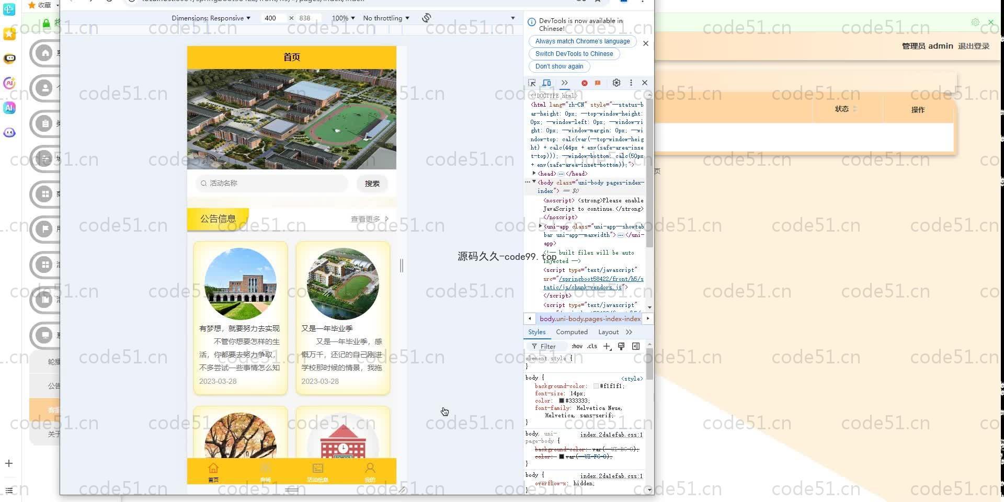
Task: Open the Dimensions Responsive dropdown
Action: pyautogui.click(x=211, y=18)
